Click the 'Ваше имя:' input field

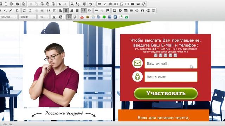coord(171,77)
